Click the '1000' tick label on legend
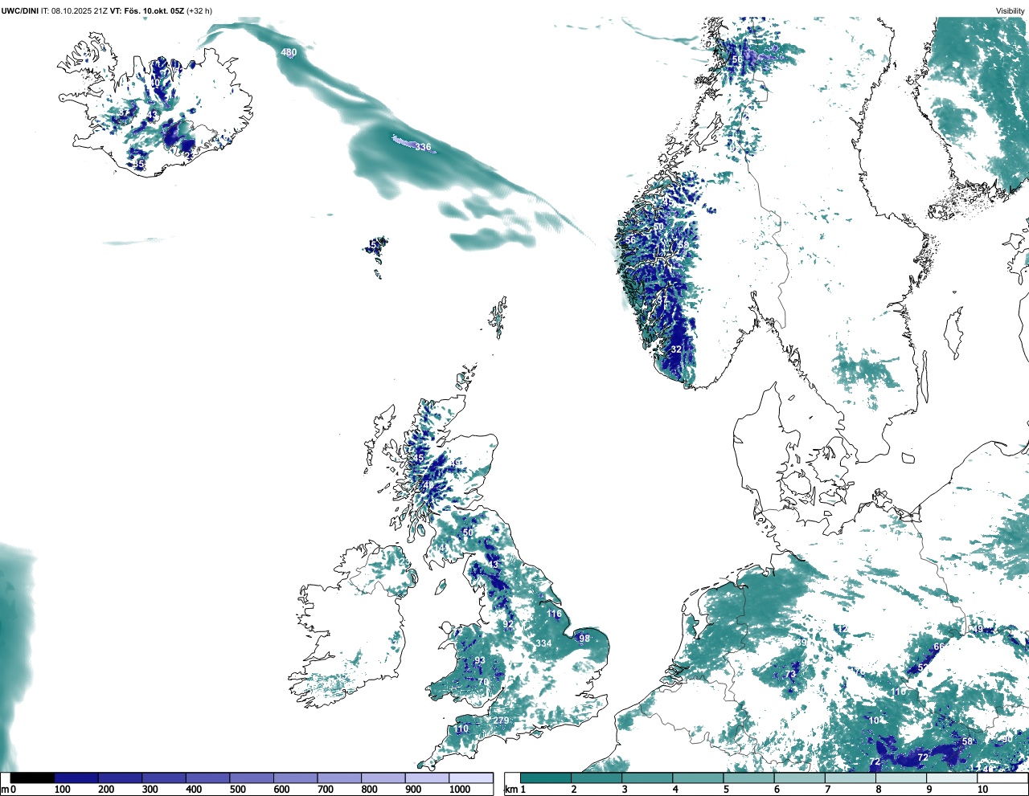 pyautogui.click(x=460, y=790)
